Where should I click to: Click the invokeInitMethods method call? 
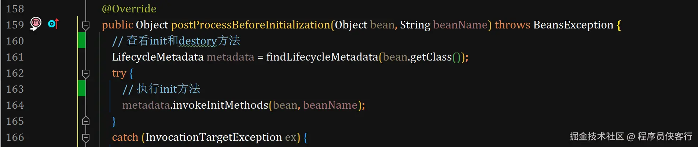[221, 105]
